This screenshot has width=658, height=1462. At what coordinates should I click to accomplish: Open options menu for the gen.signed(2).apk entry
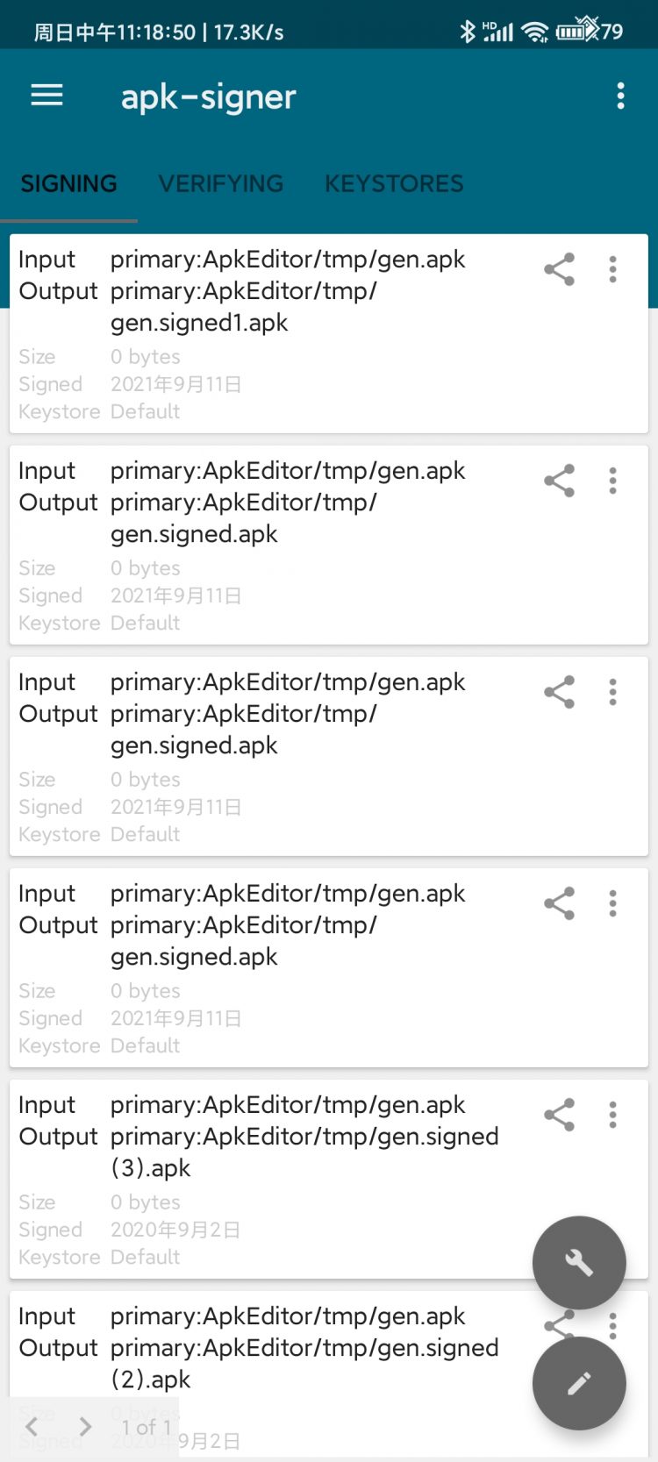pos(612,1326)
